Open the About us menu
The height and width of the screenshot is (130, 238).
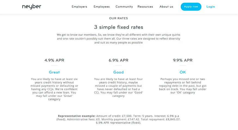tap(166, 7)
